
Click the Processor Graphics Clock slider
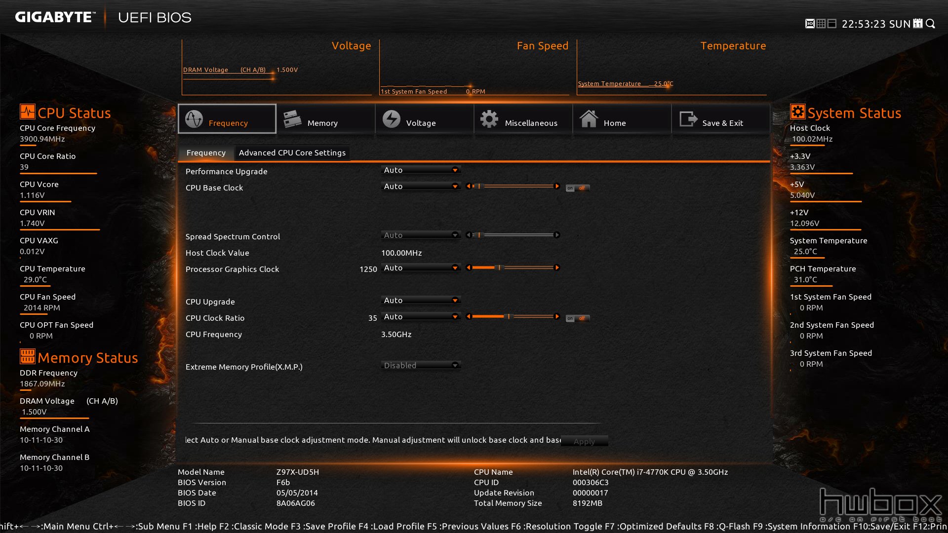(513, 267)
